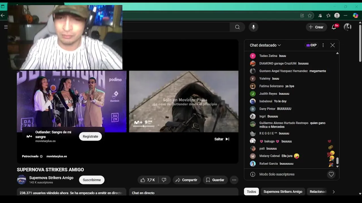Click the Compartir button
This screenshot has height=203, width=362.
click(187, 180)
